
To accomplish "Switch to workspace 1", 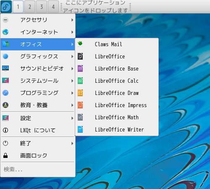I will point(18,7).
